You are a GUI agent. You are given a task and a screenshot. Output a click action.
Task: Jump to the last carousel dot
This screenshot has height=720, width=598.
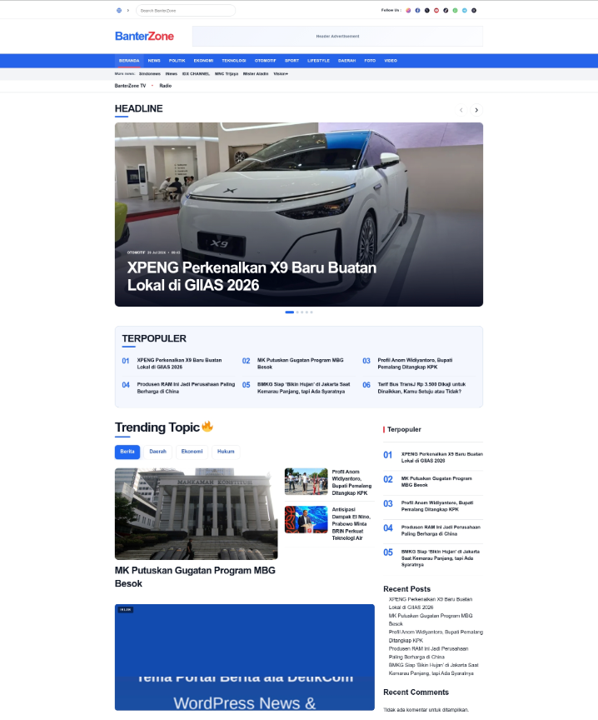[x=311, y=312]
